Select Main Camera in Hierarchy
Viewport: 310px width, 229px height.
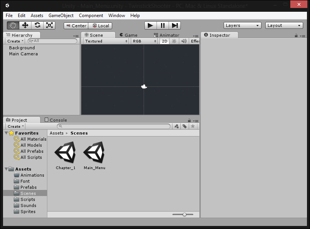23,54
